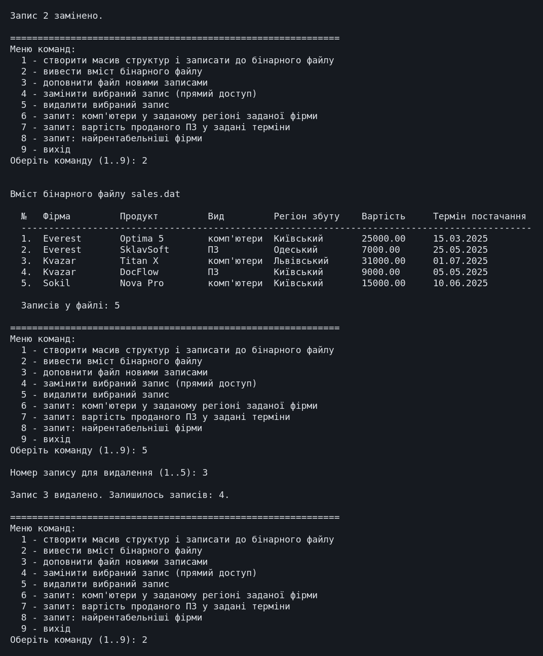The width and height of the screenshot is (543, 656).
Task: Click the DocFlow record row
Action: [254, 272]
